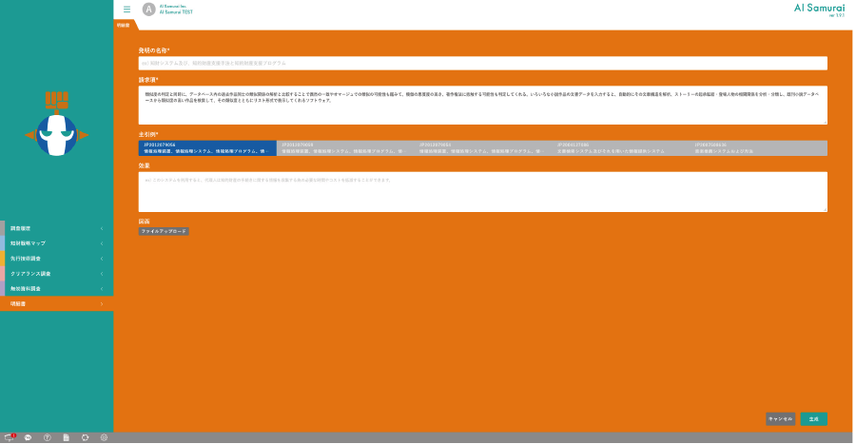Expand the 先行技術調査 sidebar item
Screen dimensions: 856x444
(56, 259)
